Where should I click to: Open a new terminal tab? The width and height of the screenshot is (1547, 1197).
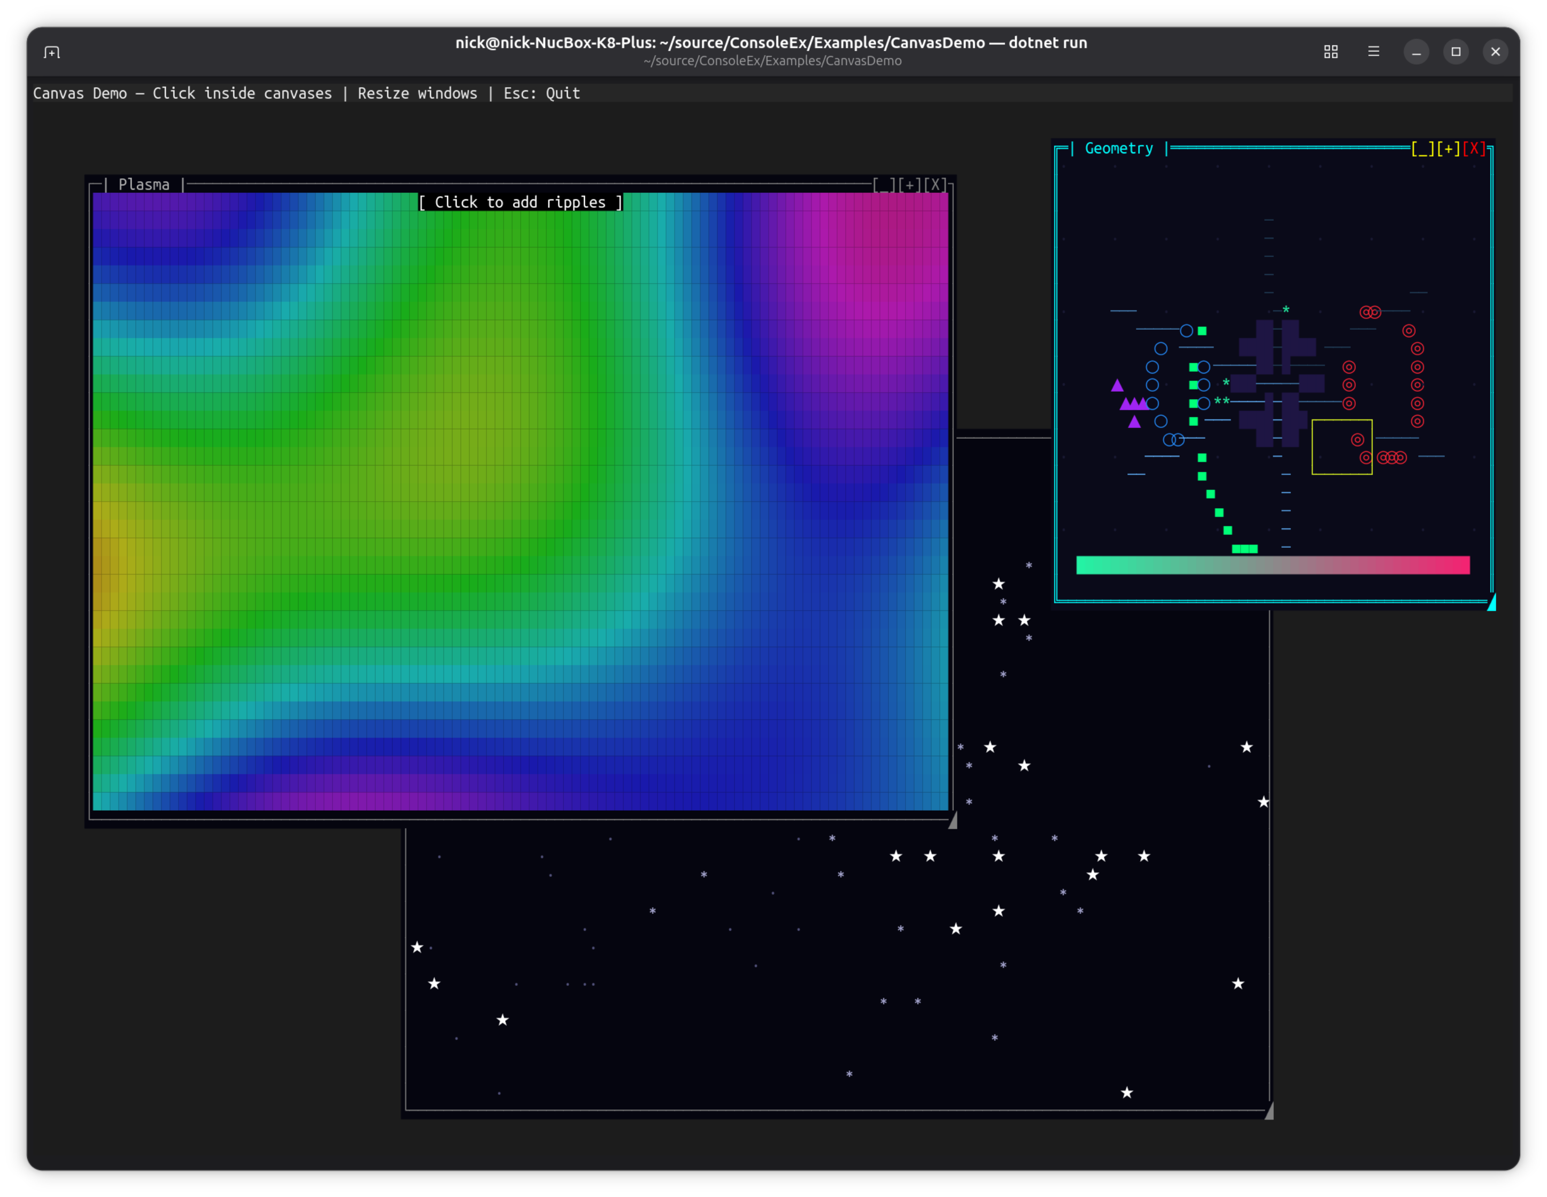(x=52, y=52)
